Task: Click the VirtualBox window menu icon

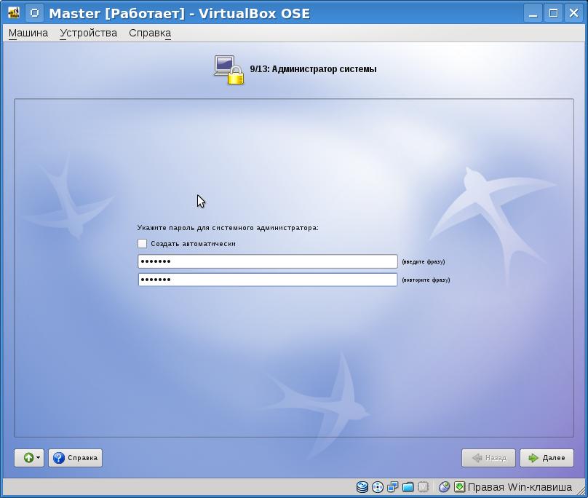Action: (x=13, y=13)
